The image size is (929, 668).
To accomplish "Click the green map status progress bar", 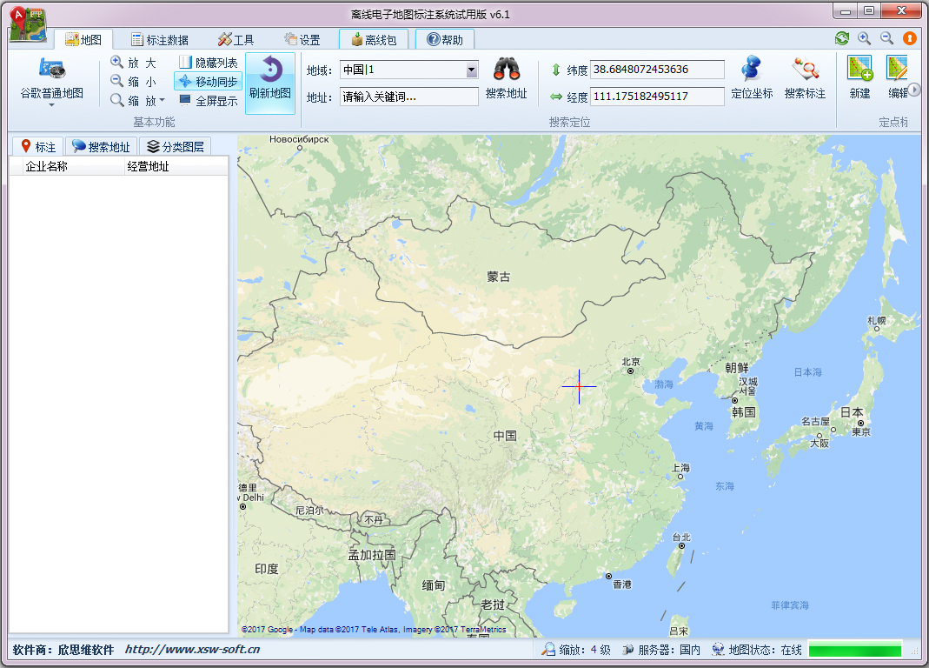I will [854, 649].
